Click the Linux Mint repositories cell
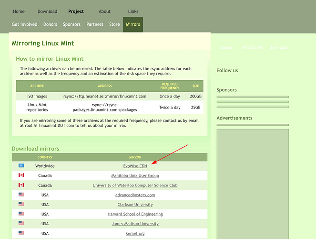 pyautogui.click(x=37, y=107)
